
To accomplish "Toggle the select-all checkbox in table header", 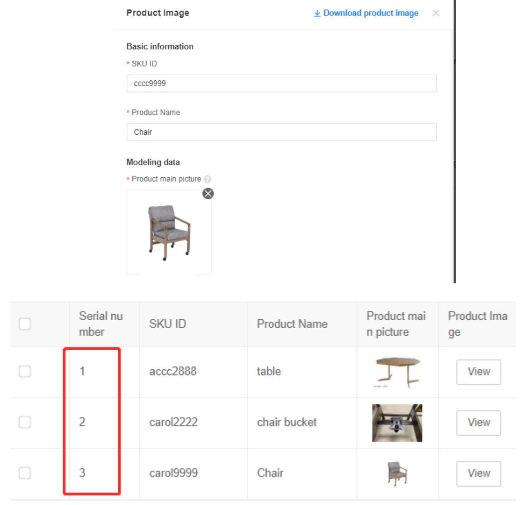I will [25, 324].
